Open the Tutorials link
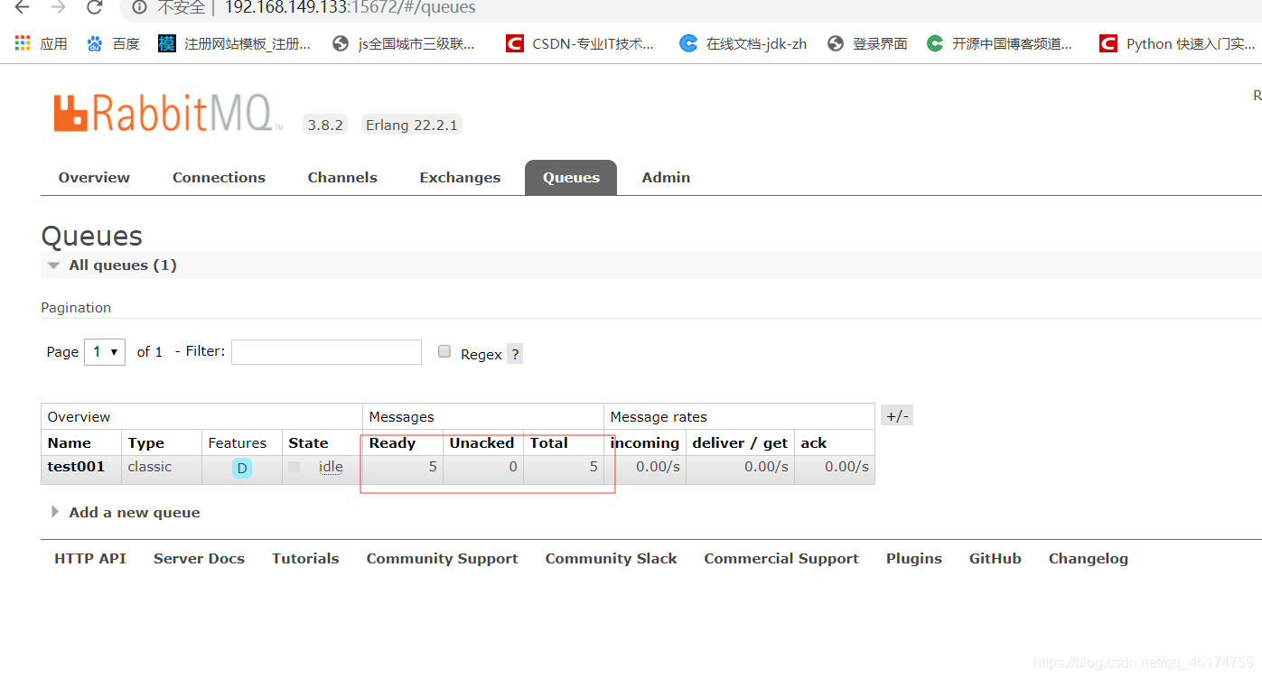The width and height of the screenshot is (1262, 679). (305, 558)
